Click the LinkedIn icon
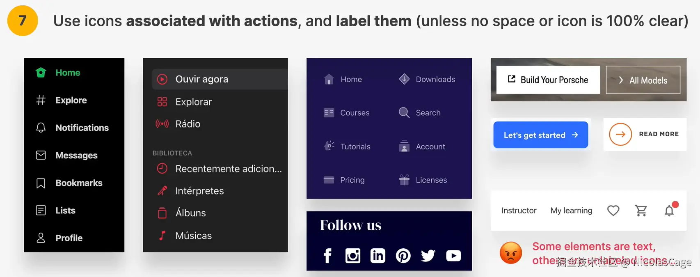The image size is (700, 277). click(x=377, y=256)
